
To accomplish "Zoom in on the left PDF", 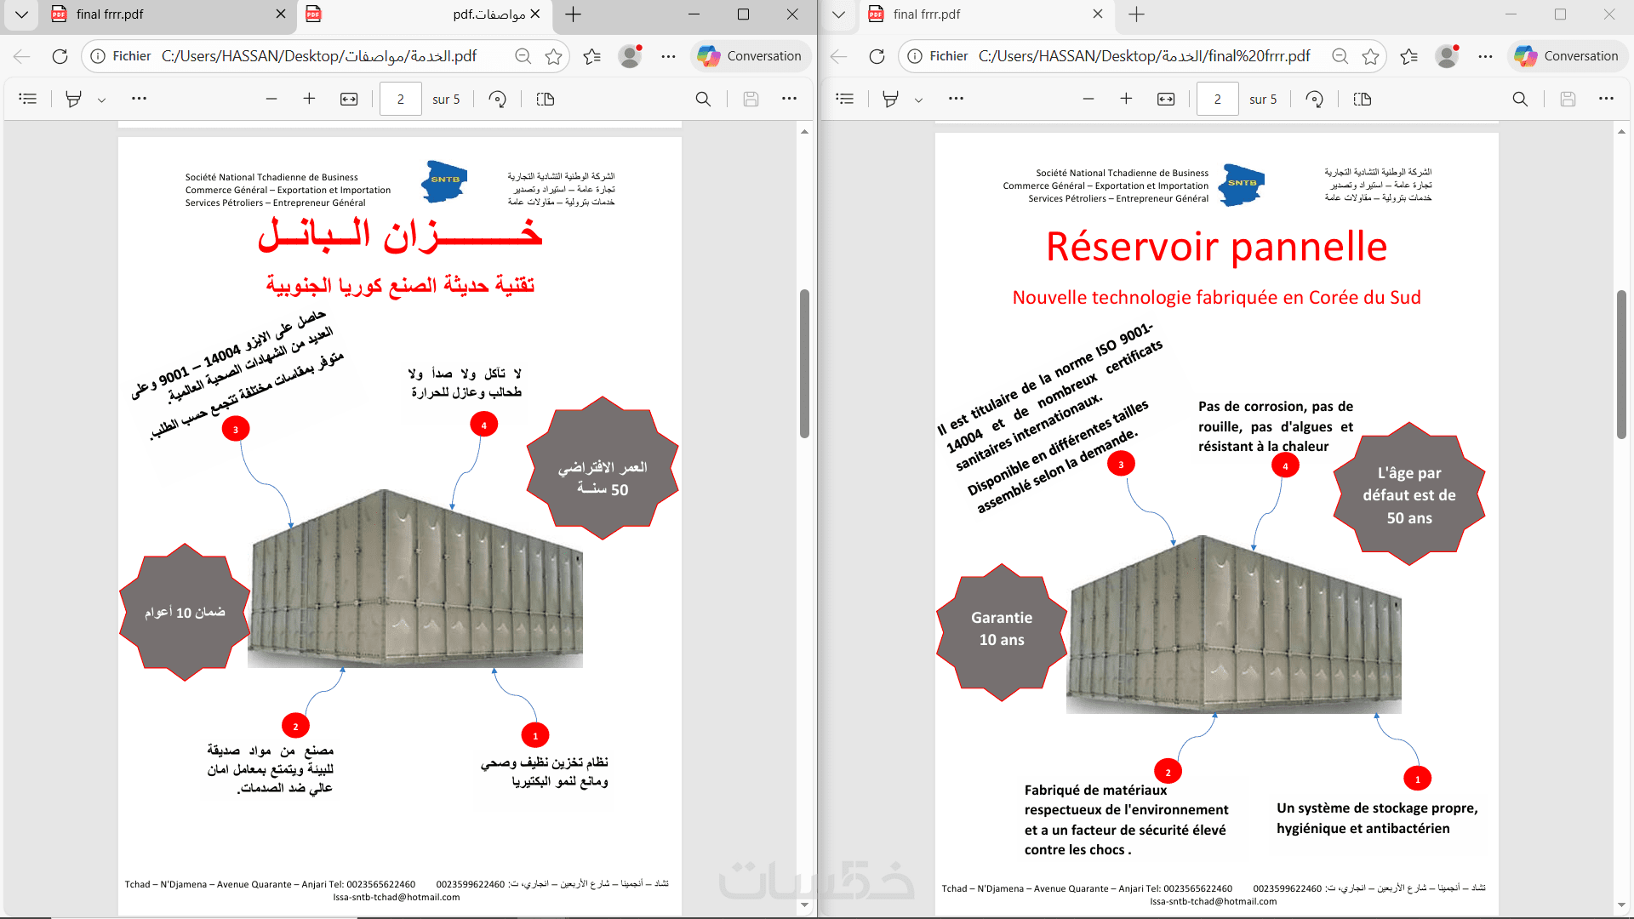I will point(309,99).
